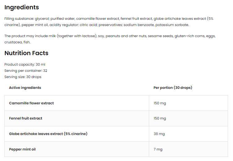Select the 'Product capacity: 30 ml' line
The image size is (233, 161).
[25, 64]
